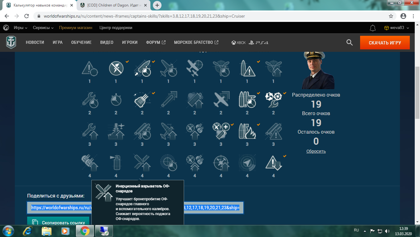420x237 pixels.
Task: Open the Центр поддержки link
Action: [116, 28]
